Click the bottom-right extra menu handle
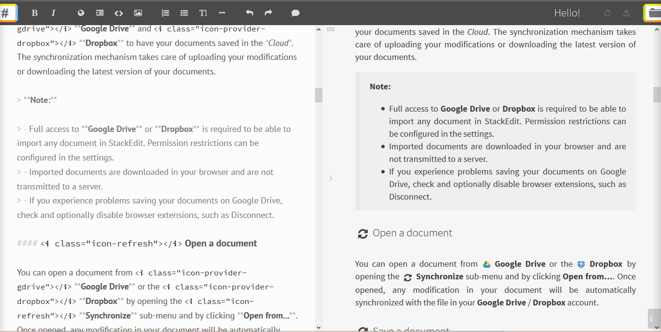The width and height of the screenshot is (661, 332). pyautogui.click(x=654, y=318)
